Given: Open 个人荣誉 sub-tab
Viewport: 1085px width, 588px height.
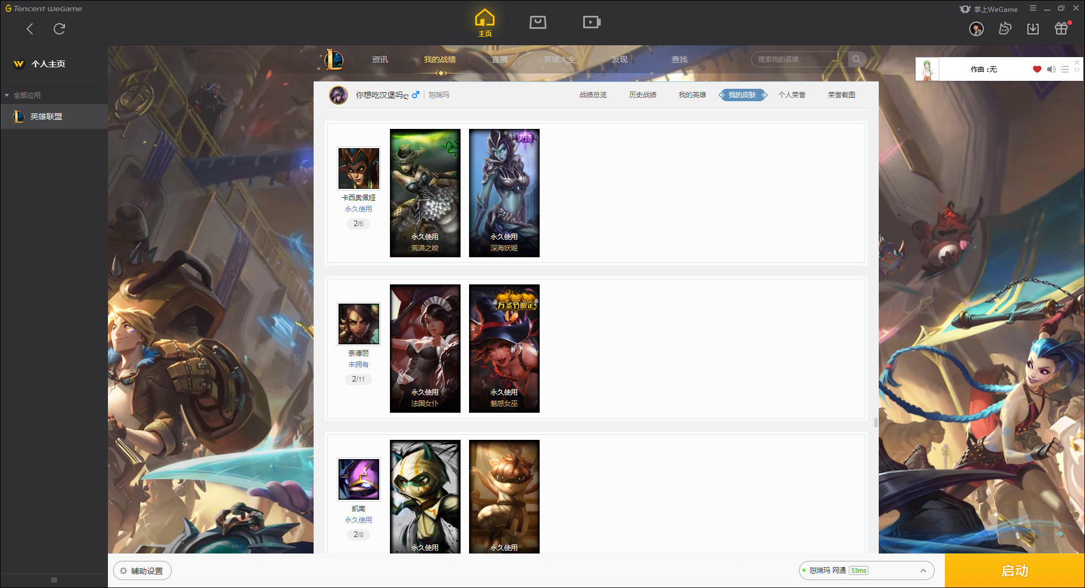Looking at the screenshot, I should click(792, 95).
